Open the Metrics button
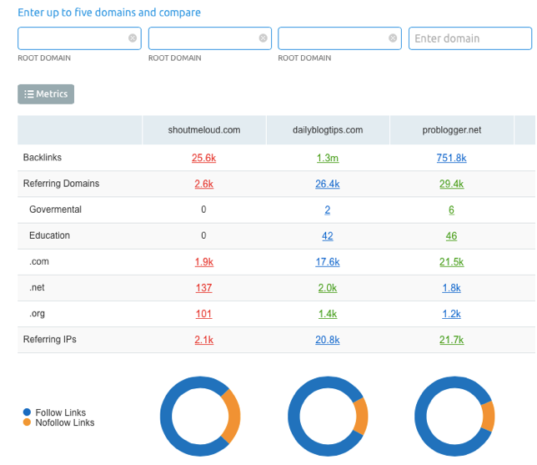537x465 pixels. point(46,94)
